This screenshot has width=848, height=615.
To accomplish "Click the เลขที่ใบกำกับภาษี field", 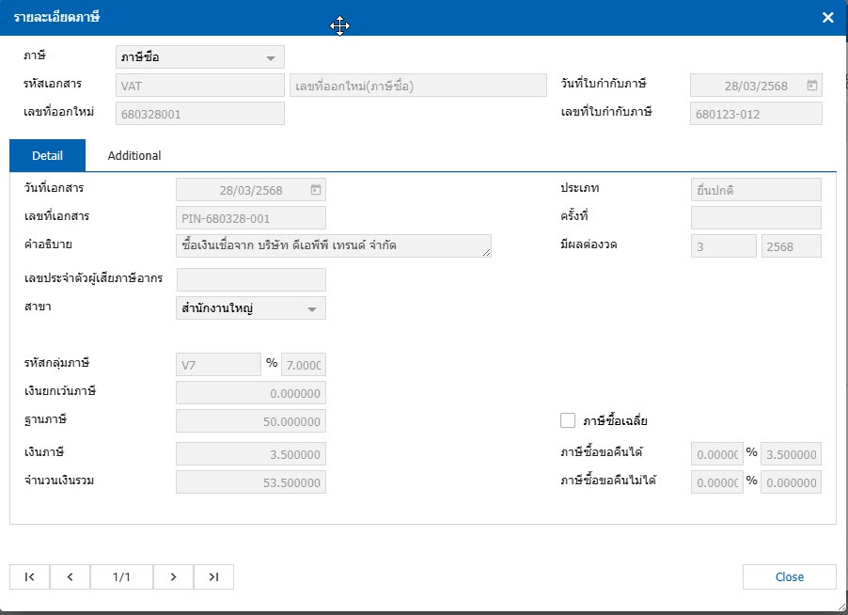I will 756,114.
